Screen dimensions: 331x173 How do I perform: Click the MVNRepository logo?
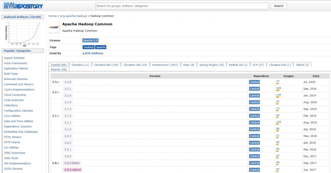pos(23,6)
